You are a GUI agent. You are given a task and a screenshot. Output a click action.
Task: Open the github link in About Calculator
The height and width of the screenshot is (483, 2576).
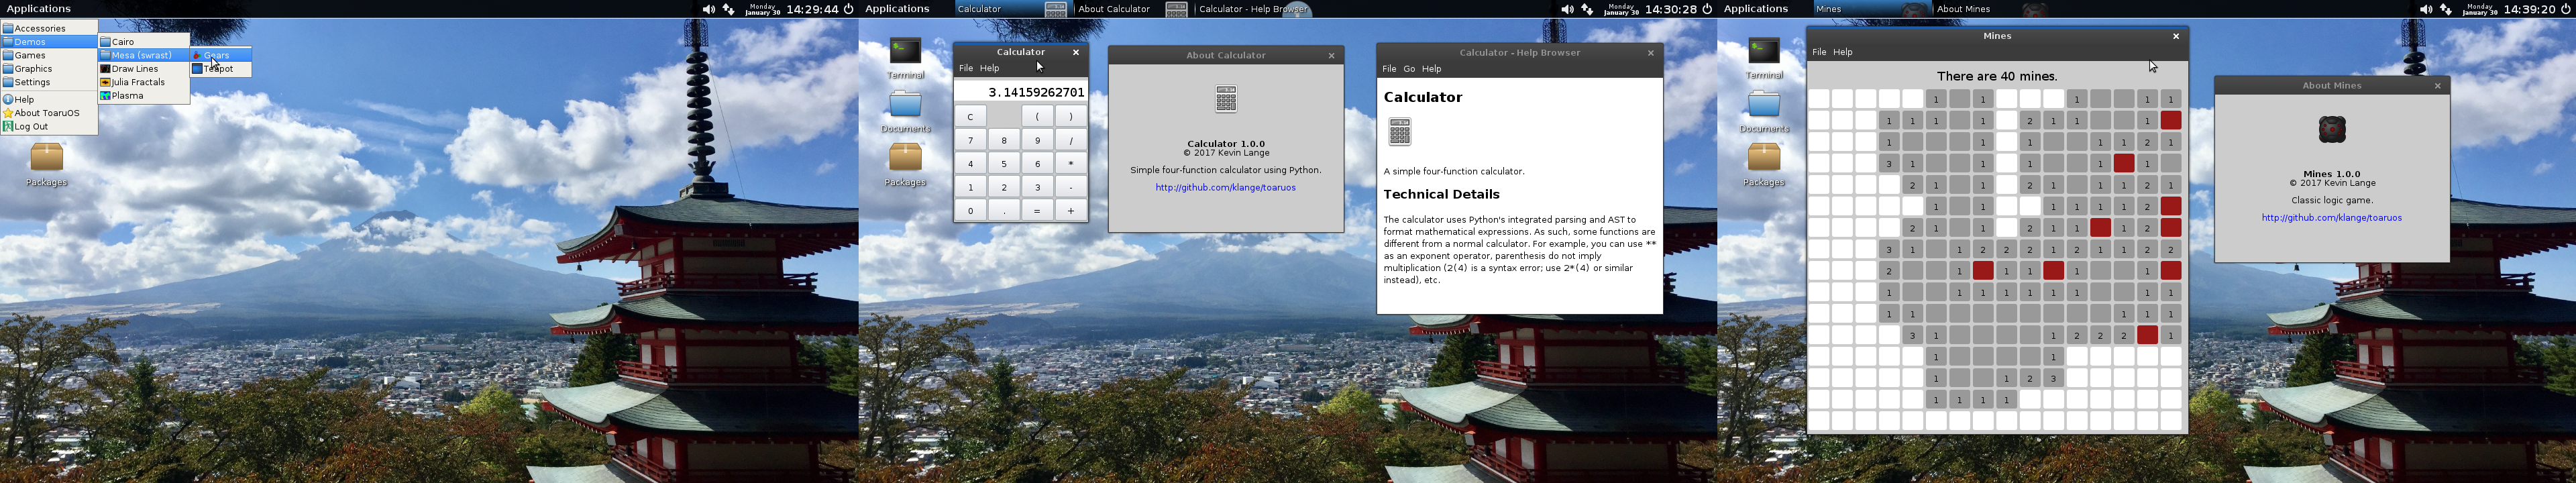(1225, 187)
